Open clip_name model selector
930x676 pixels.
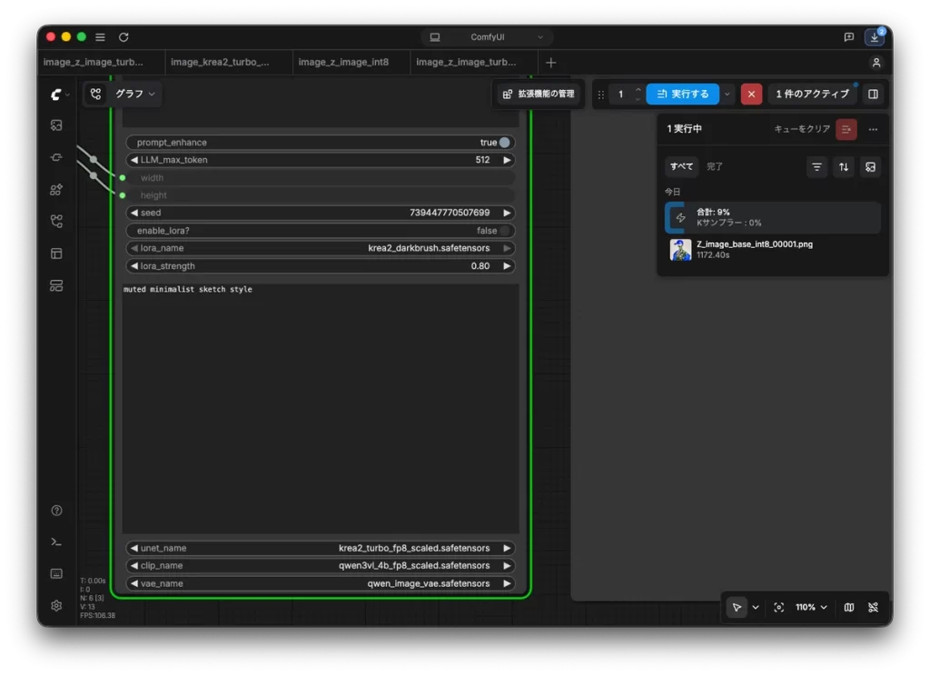[321, 566]
